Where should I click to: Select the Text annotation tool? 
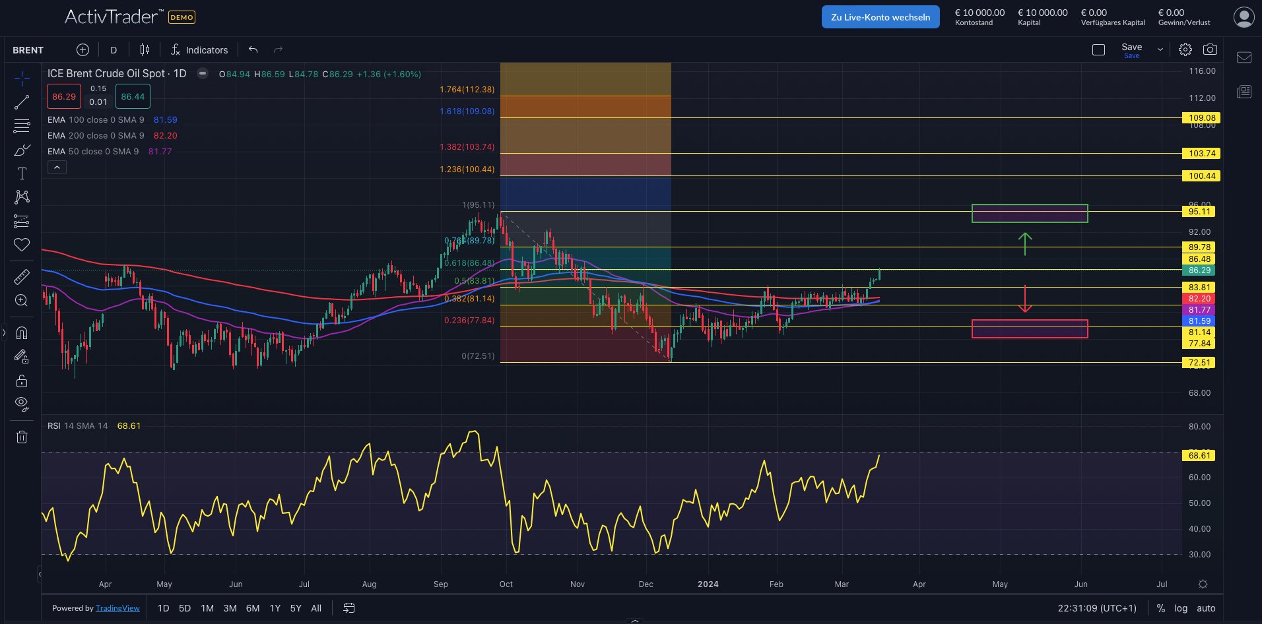(22, 173)
